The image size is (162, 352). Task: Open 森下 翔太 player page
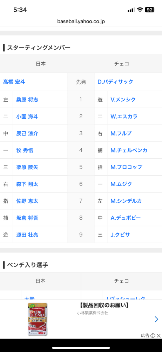point(27,184)
